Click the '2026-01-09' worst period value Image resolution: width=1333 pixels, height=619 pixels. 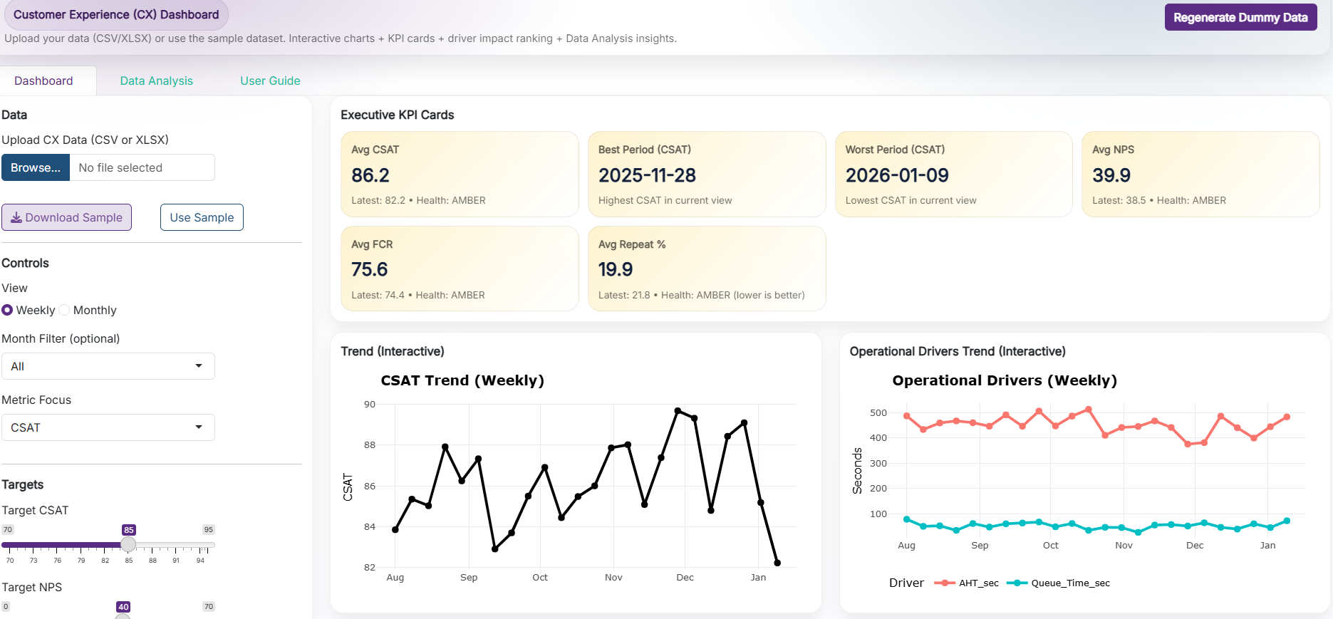(x=897, y=175)
